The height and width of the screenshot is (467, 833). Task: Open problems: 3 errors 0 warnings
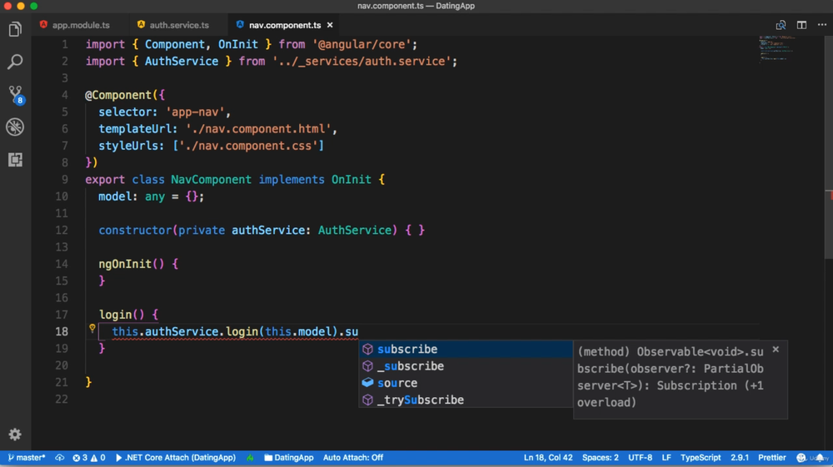[x=89, y=458]
